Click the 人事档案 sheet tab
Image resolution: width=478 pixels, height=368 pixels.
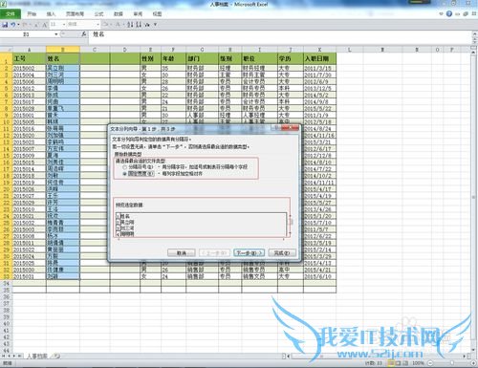(x=37, y=356)
